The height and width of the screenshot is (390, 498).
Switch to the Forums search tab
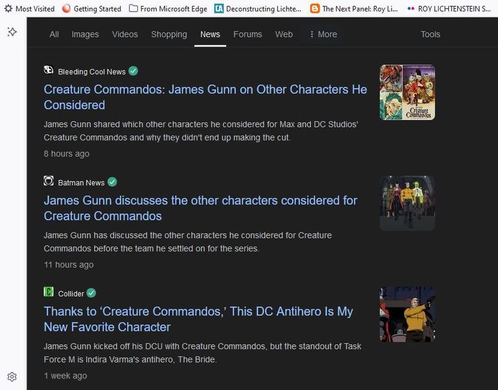248,34
